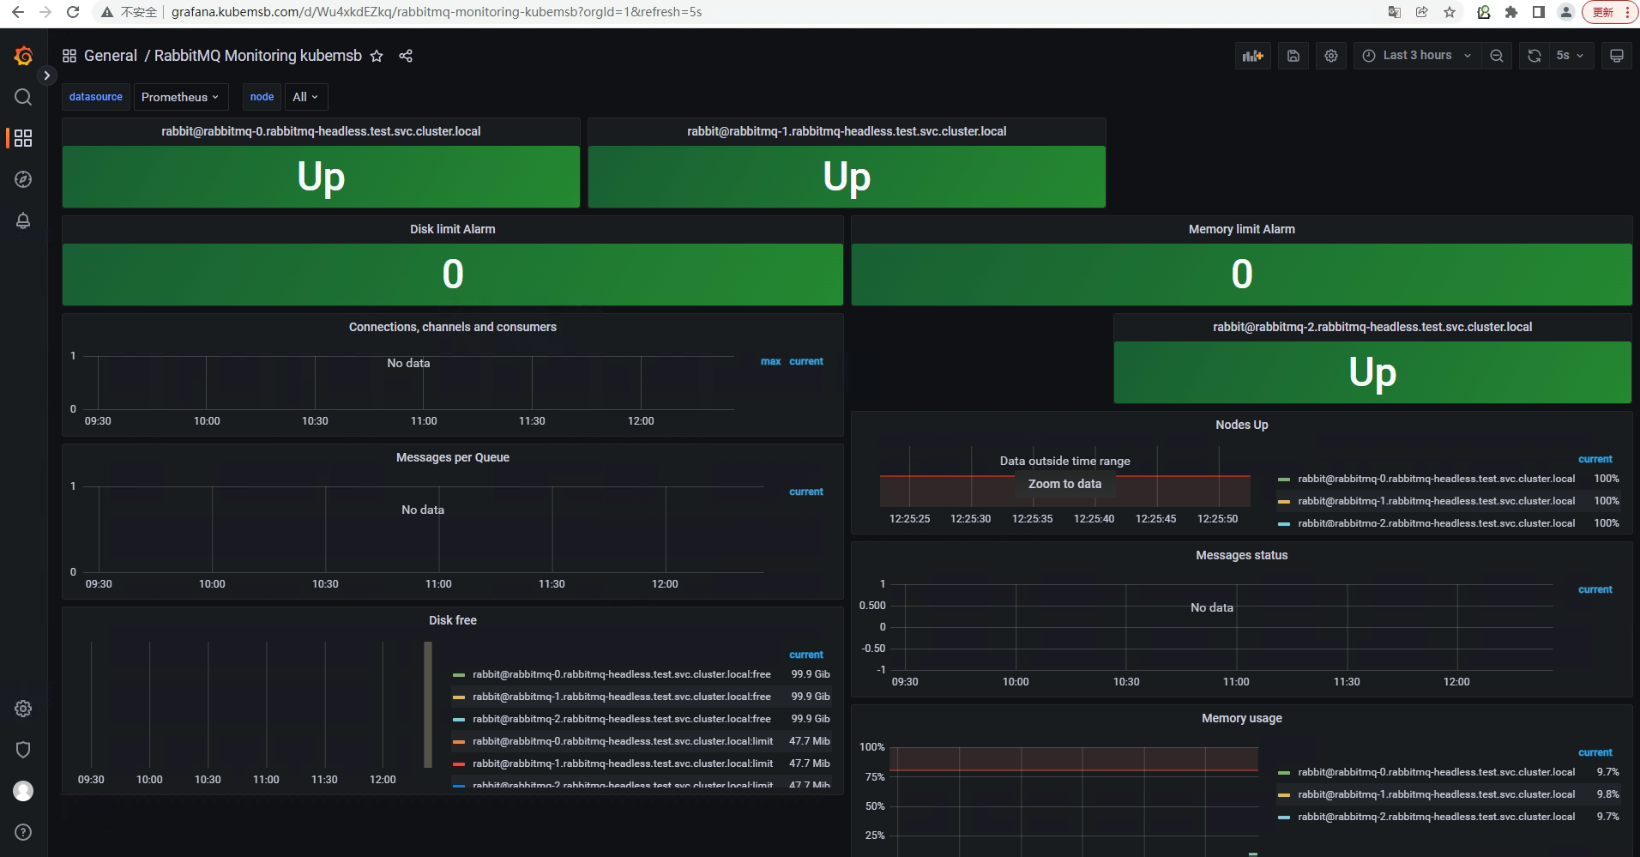Refresh the dashboard now
Screen dimensions: 1640x857
click(1534, 56)
